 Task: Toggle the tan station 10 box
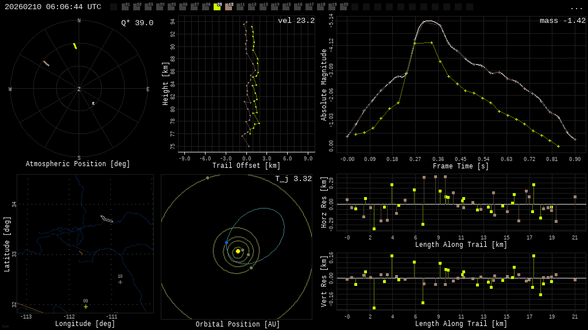[x=229, y=7]
